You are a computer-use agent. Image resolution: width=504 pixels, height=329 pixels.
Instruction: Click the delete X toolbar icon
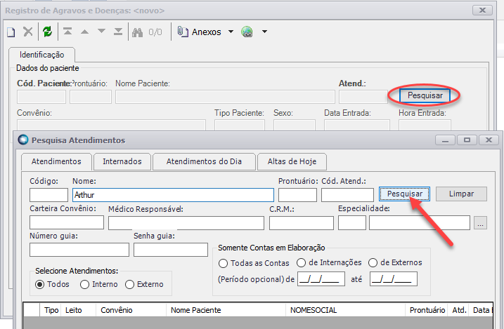coord(28,32)
